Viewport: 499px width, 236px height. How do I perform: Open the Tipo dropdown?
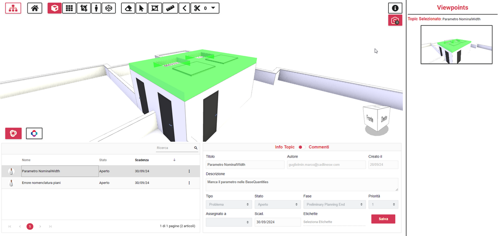[228, 205]
